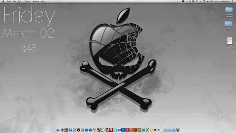Open the Apple menu
This screenshot has width=236, height=133.
coord(3,1)
